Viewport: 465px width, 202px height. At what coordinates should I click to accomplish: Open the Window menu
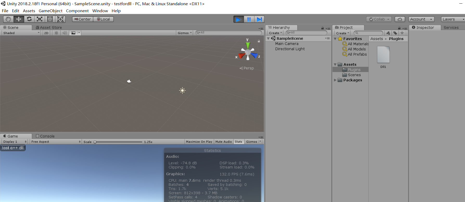(x=100, y=11)
